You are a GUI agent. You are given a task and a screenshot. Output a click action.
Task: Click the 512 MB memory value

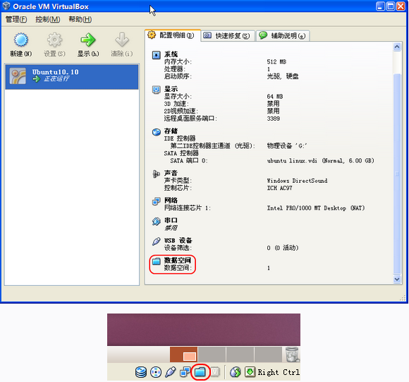(x=276, y=62)
